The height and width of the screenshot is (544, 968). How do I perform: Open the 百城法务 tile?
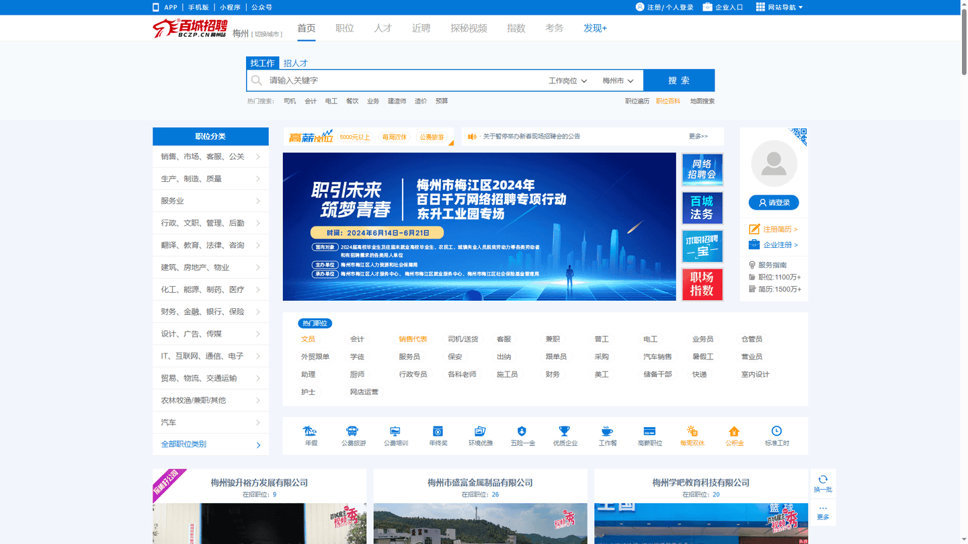pos(702,208)
